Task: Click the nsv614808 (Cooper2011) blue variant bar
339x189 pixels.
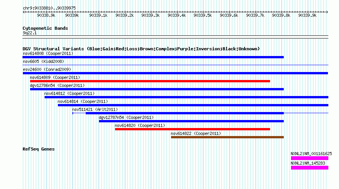Action: 153,57
